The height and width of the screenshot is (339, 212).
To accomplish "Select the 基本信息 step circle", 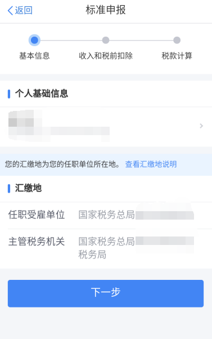I will coord(34,40).
